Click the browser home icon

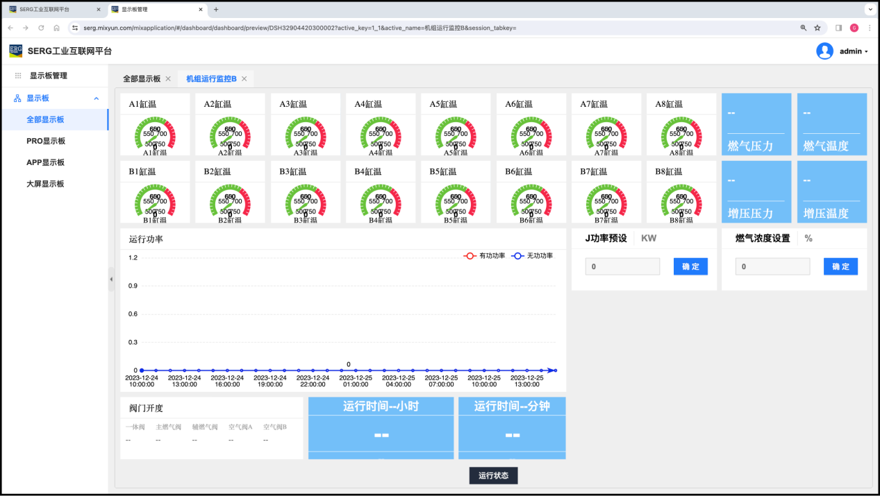[57, 28]
